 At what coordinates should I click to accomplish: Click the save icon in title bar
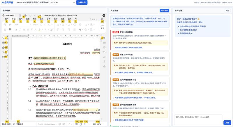tap(20, 15)
